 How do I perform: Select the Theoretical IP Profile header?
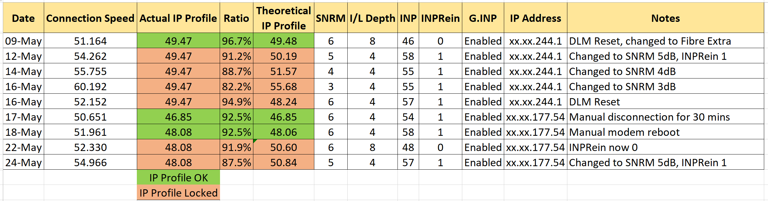284,18
